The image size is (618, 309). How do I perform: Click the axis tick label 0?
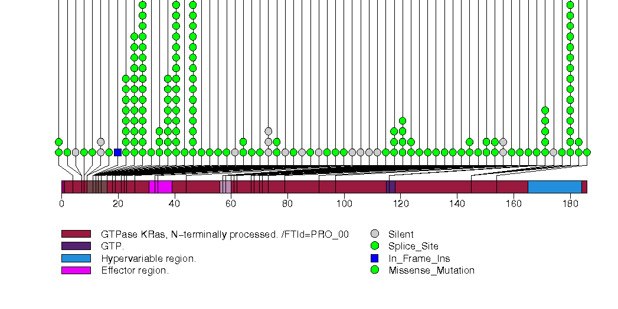click(61, 204)
